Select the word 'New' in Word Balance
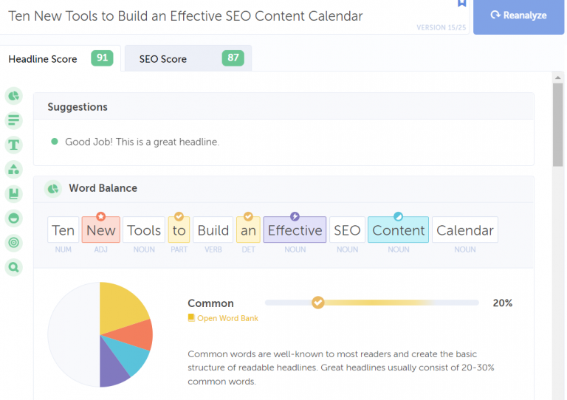 click(100, 230)
